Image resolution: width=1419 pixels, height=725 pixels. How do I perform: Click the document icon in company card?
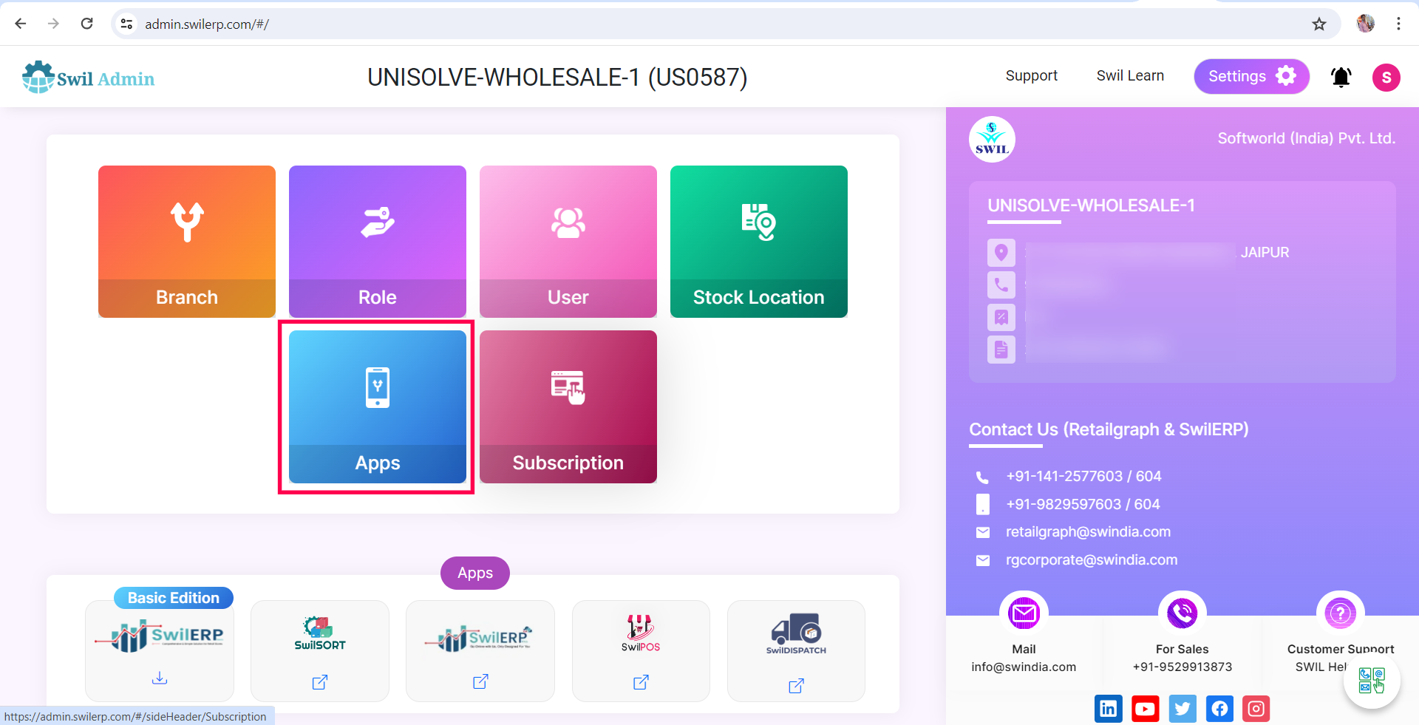[1001, 350]
